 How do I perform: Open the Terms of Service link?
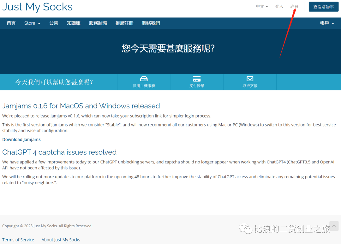tap(18, 240)
